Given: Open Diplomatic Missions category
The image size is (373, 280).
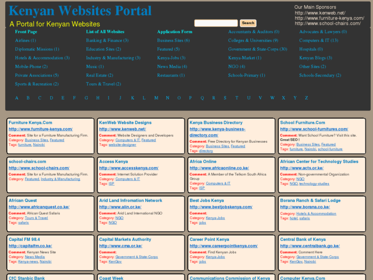Looking at the screenshot, I should (x=37, y=49).
